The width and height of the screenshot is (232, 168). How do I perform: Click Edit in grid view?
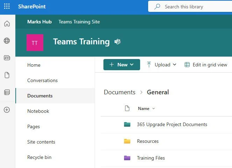tap(206, 65)
